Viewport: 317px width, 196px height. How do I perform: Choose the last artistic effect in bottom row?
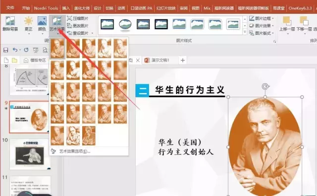(89, 136)
